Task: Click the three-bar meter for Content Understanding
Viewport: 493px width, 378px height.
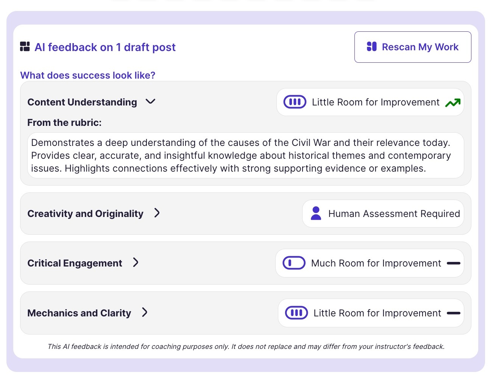Action: [x=295, y=102]
